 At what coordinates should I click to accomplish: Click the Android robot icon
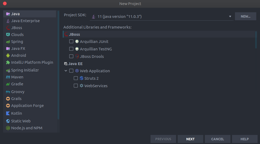click(8, 55)
